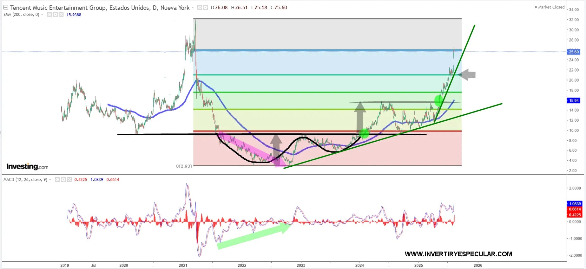Screen dimensions: 586x269
Task: Remove the MACD indicator with its X icon
Action: click(x=69, y=180)
